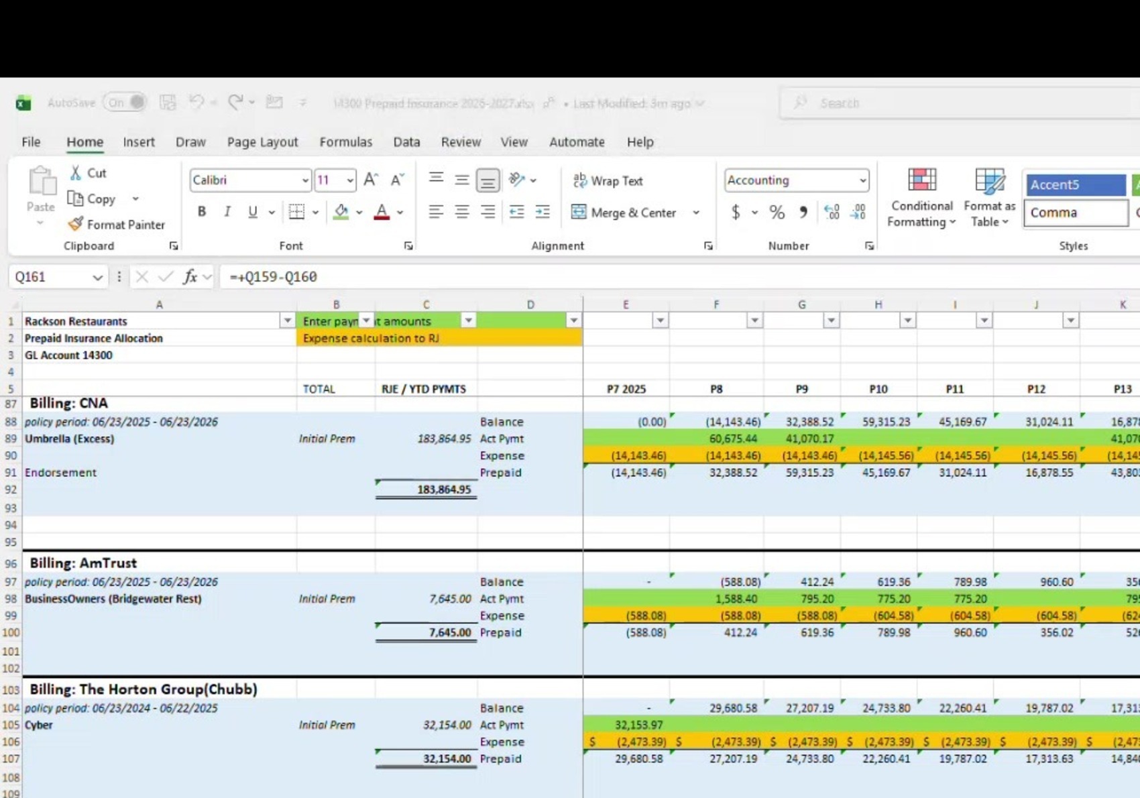1140x798 pixels.
Task: Expand Merge & Center options arrow
Action: point(696,213)
